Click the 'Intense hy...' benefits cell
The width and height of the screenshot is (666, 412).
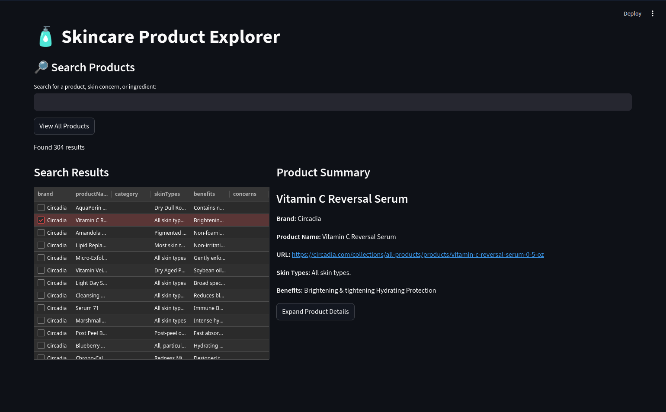pyautogui.click(x=210, y=320)
